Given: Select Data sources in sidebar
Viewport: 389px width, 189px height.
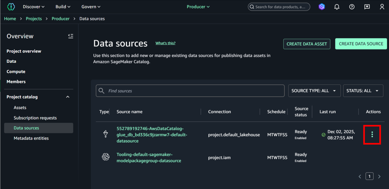Looking at the screenshot, I should click(x=39, y=128).
